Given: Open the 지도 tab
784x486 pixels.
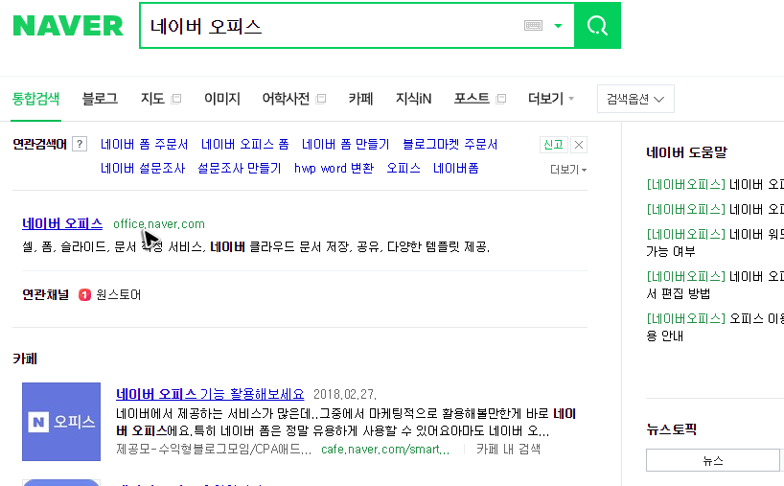Looking at the screenshot, I should click(x=152, y=99).
